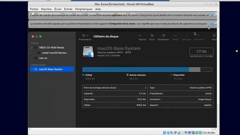Hide keyboard capture notification permanently icon

[x=215, y=15]
